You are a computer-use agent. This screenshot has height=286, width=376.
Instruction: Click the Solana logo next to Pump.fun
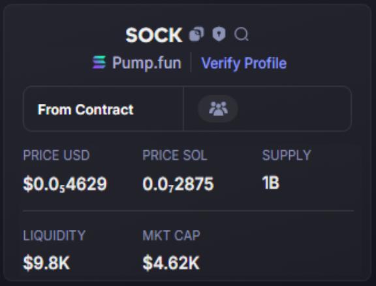tap(99, 63)
